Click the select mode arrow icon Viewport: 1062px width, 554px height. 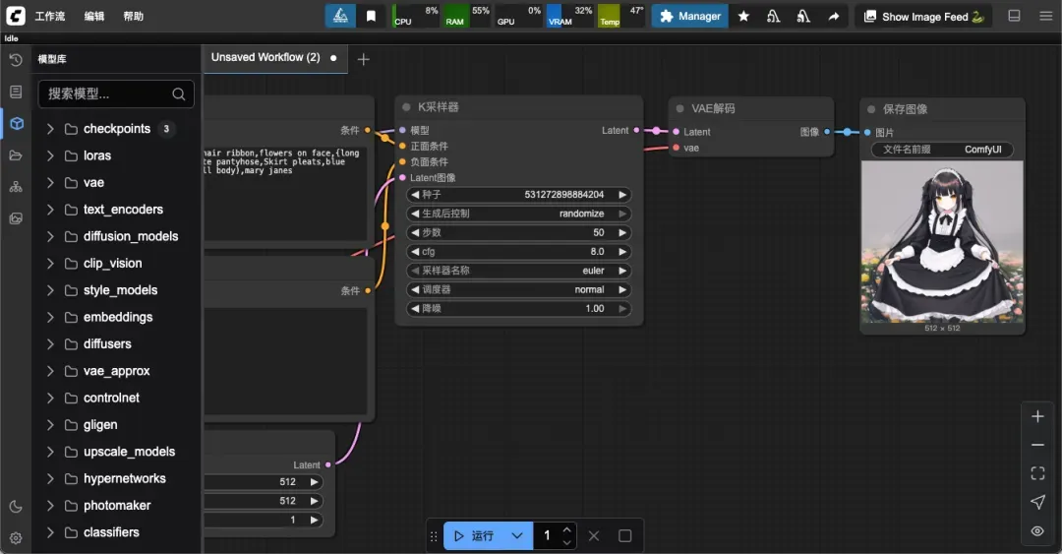1037,502
